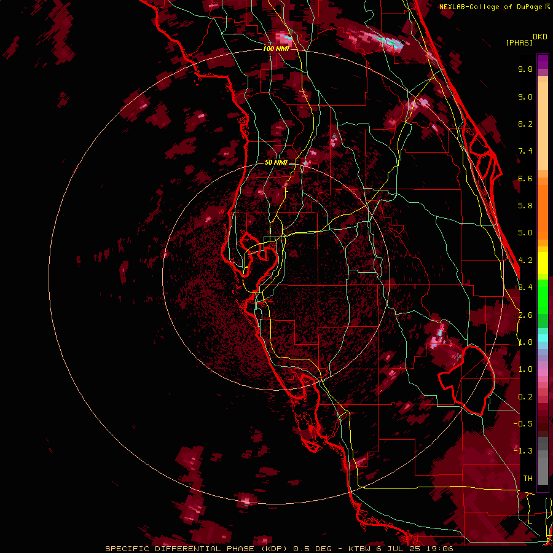553x553 pixels.
Task: Click the 5.0 value on the color scale
Action: (x=525, y=233)
